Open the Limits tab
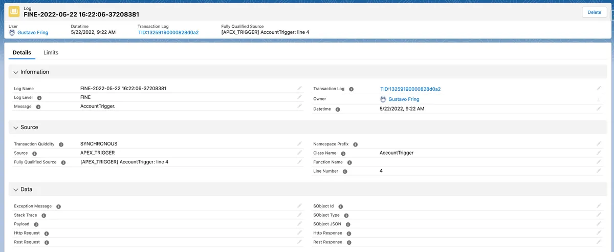 tap(51, 53)
